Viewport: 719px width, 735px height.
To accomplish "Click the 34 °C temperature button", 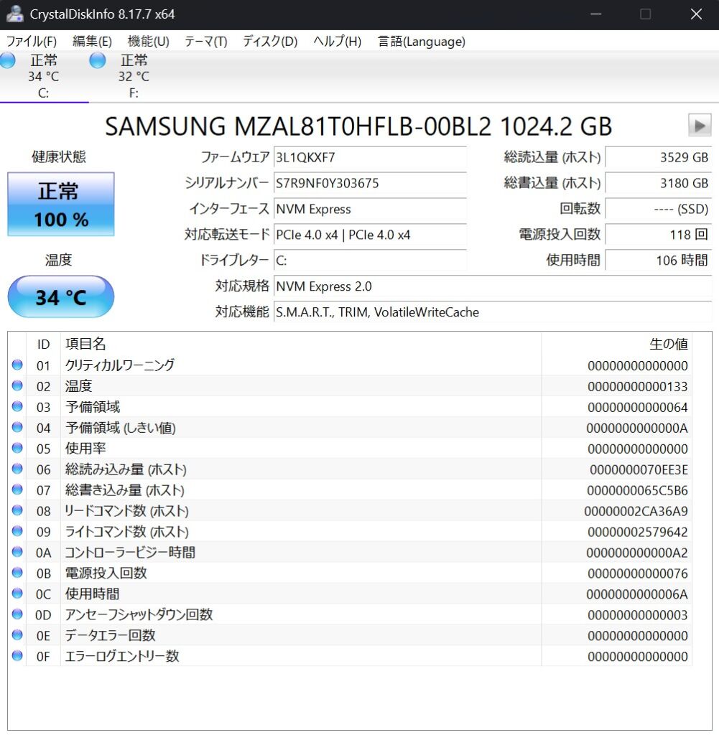I will tap(61, 296).
